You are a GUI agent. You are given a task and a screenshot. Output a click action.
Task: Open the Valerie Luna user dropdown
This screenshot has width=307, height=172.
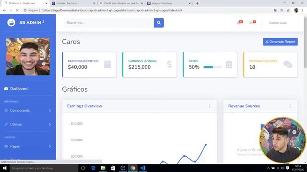tap(278, 23)
